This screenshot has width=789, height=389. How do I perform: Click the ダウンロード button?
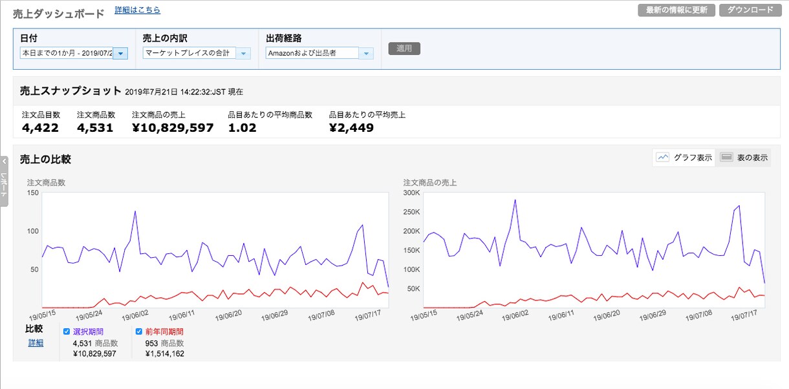coord(750,10)
